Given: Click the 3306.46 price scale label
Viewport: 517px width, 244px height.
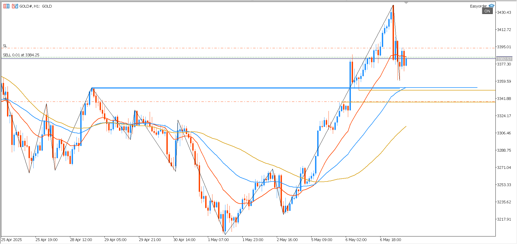Looking at the screenshot, I should tap(504, 133).
